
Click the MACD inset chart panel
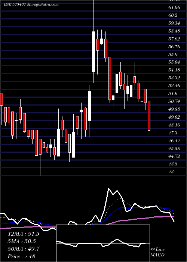[x=103, y=243]
